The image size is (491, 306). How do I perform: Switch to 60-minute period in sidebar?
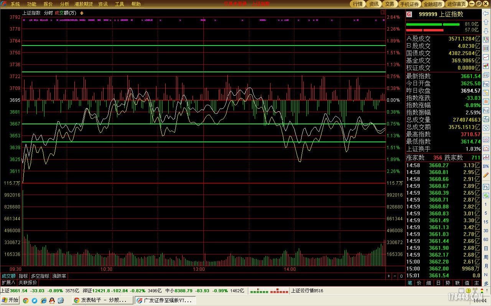click(486, 239)
